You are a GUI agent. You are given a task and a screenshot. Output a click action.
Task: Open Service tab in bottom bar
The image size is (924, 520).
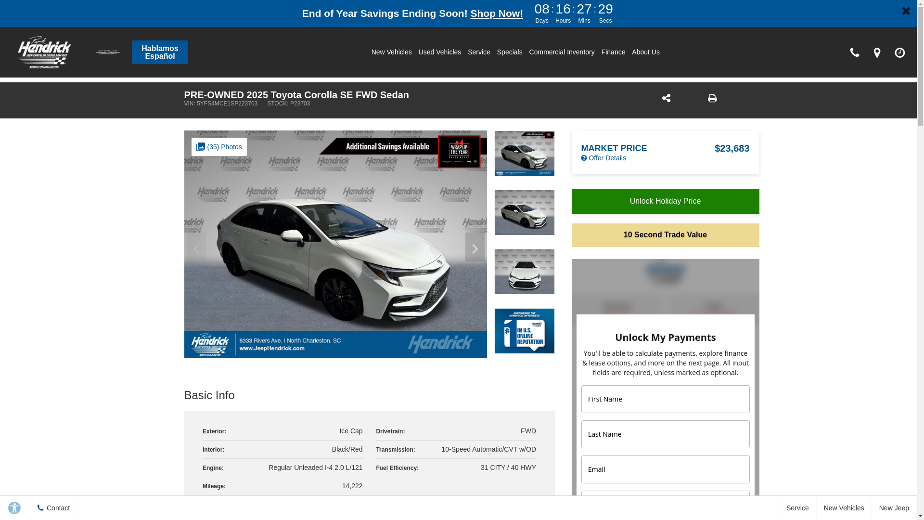797,508
